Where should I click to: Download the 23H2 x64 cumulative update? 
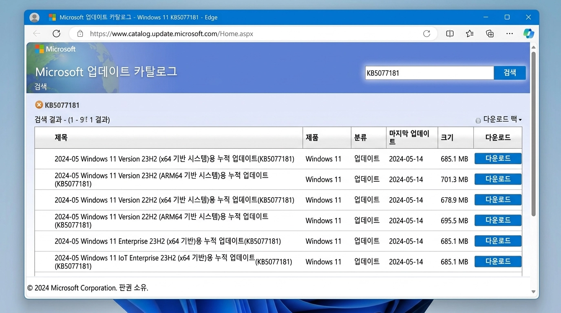point(498,159)
